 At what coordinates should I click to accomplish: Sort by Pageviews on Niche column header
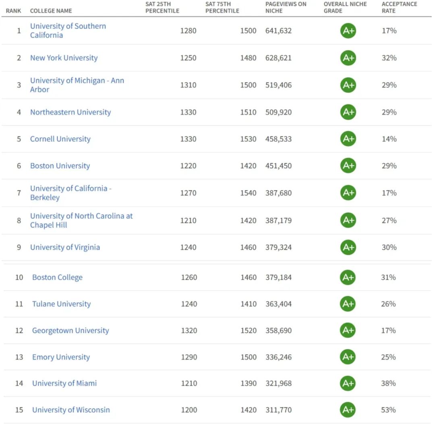coord(286,7)
